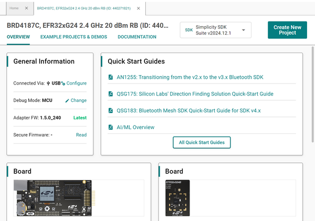Screen dimensions: 315x221
Task: Click Configure link for USB connection
Action: tap(77, 83)
